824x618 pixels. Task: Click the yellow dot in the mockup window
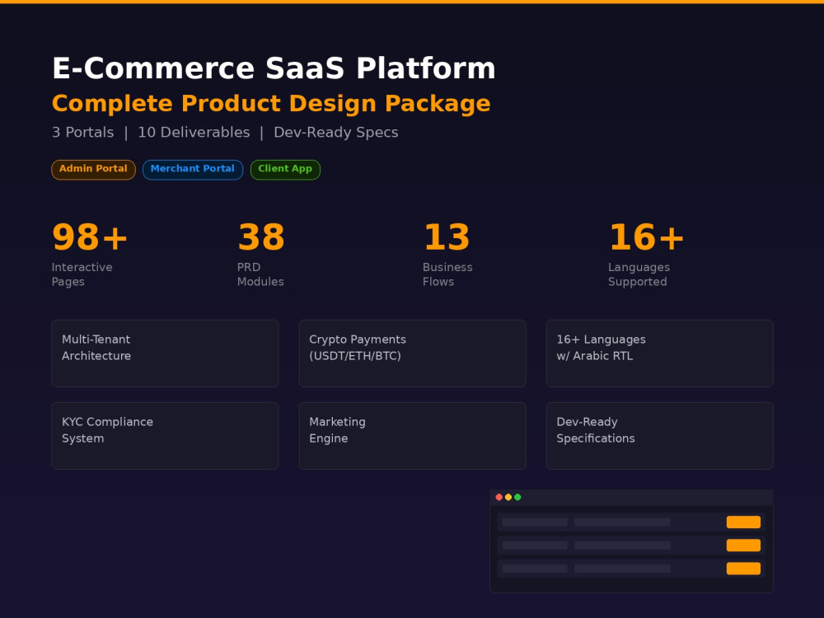click(x=508, y=497)
